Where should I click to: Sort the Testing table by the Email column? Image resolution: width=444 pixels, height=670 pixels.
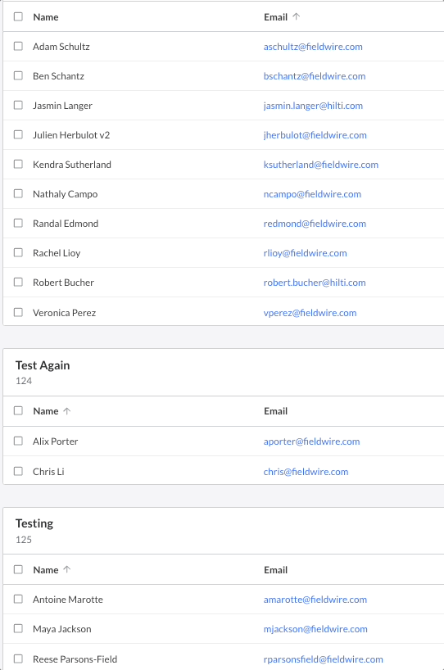[x=275, y=570]
